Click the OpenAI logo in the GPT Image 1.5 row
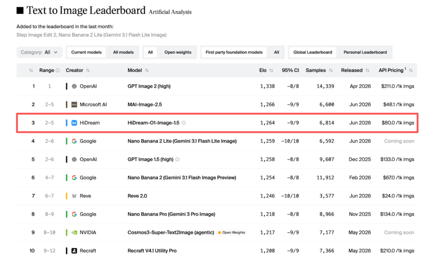The width and height of the screenshot is (435, 259). coord(74,159)
